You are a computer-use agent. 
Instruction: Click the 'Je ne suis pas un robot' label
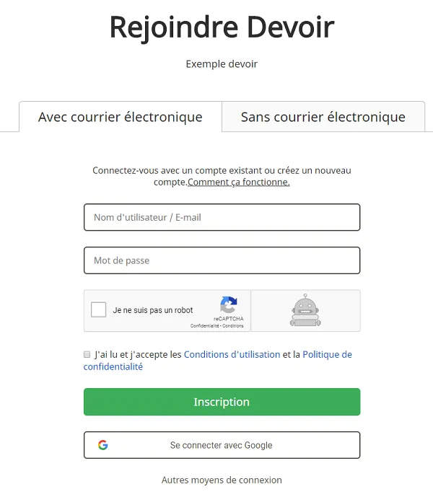pos(153,310)
